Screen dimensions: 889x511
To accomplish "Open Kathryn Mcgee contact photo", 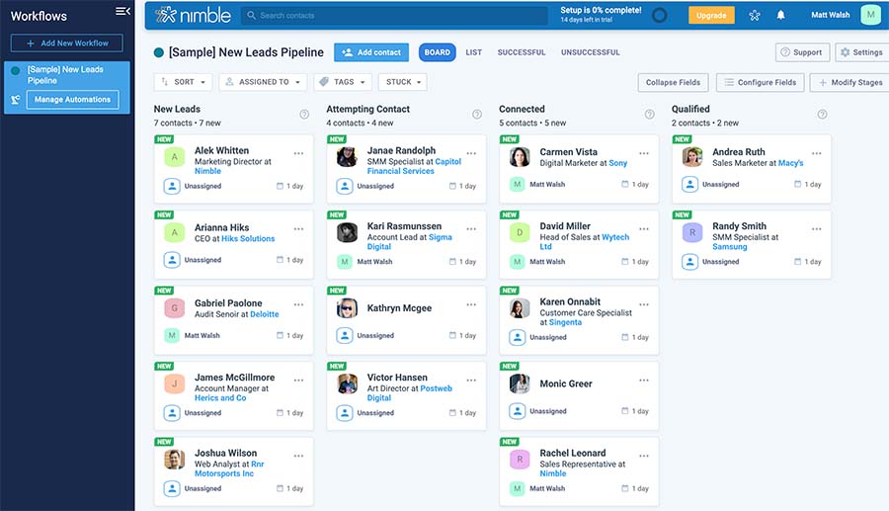I will [x=347, y=308].
